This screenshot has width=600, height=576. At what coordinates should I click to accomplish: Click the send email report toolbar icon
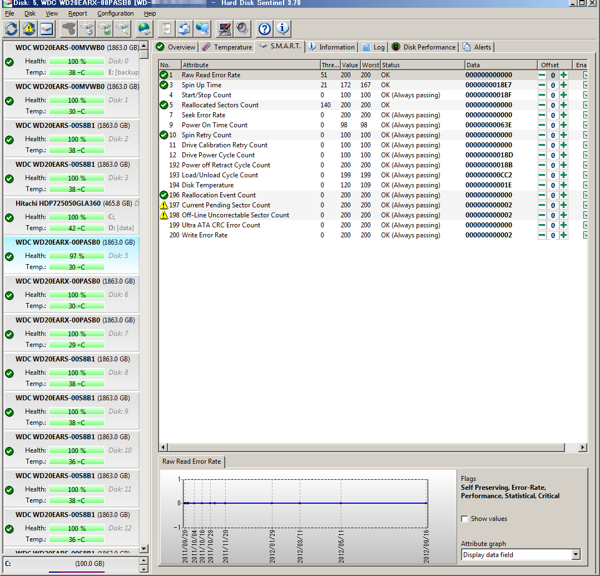(x=185, y=29)
